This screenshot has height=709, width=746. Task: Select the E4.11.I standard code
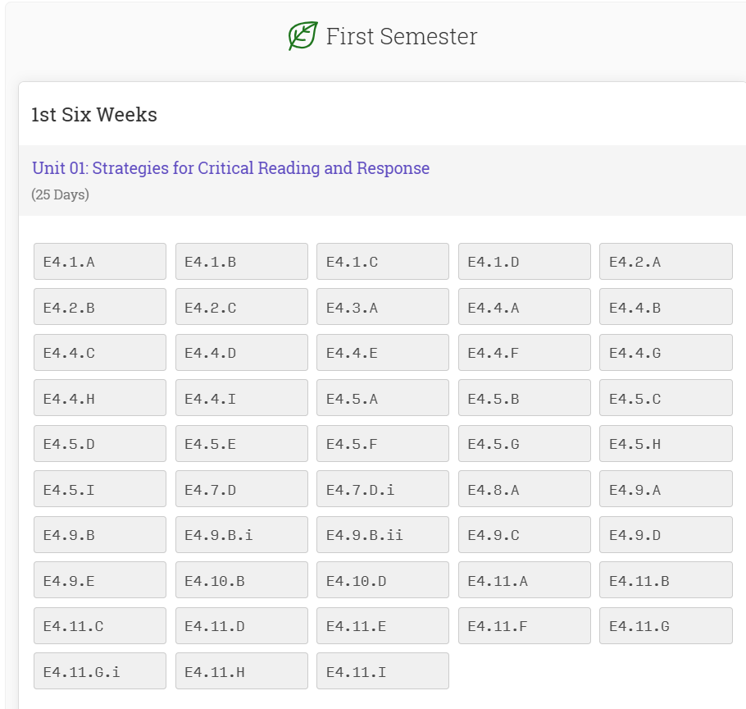[383, 672]
